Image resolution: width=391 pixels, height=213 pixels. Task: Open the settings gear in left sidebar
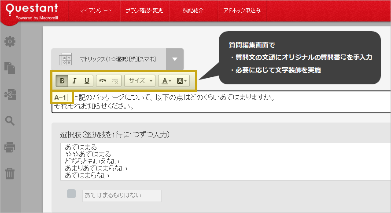(x=10, y=42)
